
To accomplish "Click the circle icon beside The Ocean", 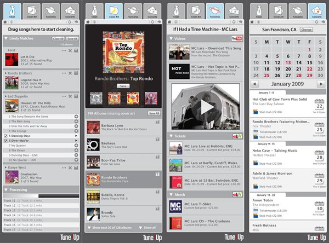I will coord(76,150).
